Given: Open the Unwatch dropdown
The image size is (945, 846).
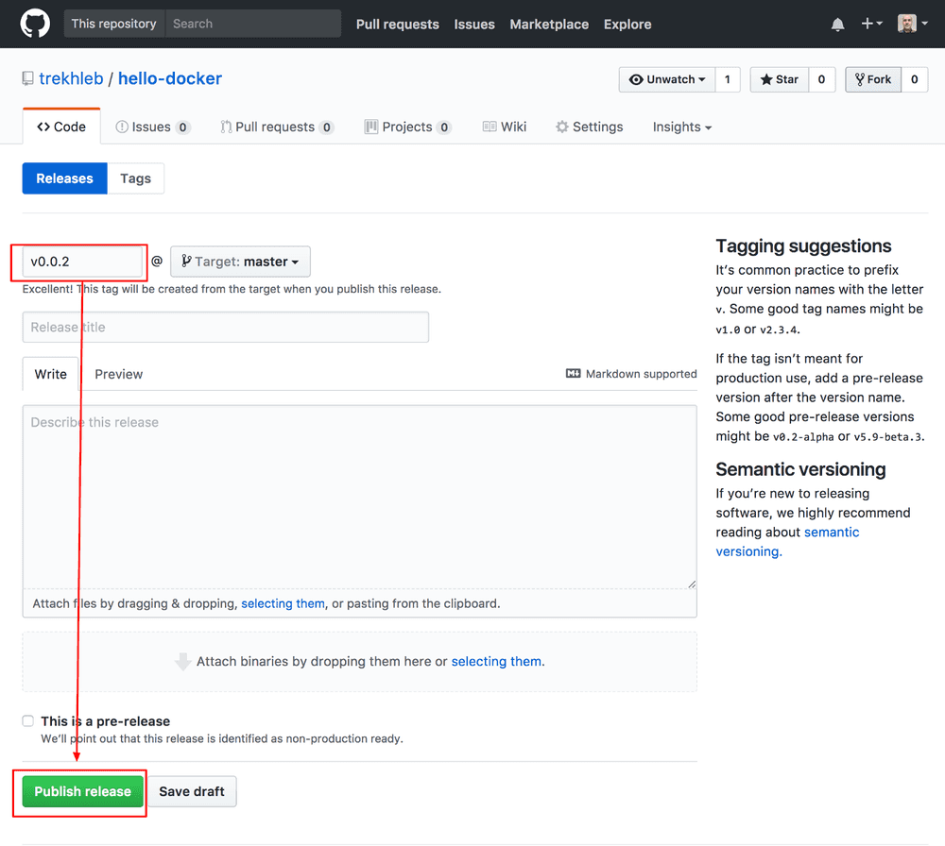Looking at the screenshot, I should 667,79.
